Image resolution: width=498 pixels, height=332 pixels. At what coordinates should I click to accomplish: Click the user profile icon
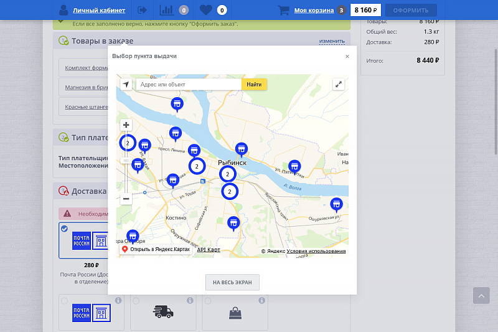[x=63, y=10]
